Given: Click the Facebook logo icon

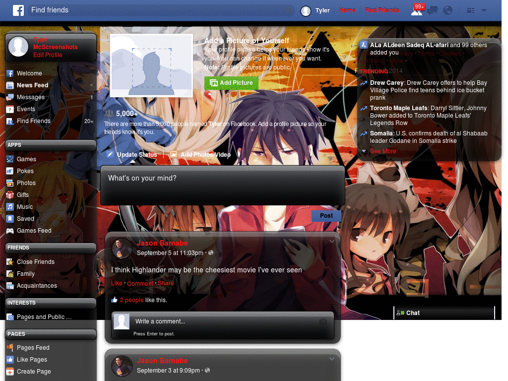Looking at the screenshot, I should 18,10.
